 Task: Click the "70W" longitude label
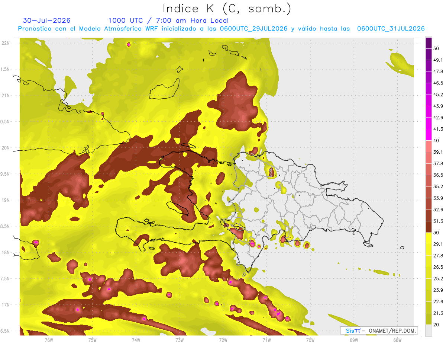310,340
